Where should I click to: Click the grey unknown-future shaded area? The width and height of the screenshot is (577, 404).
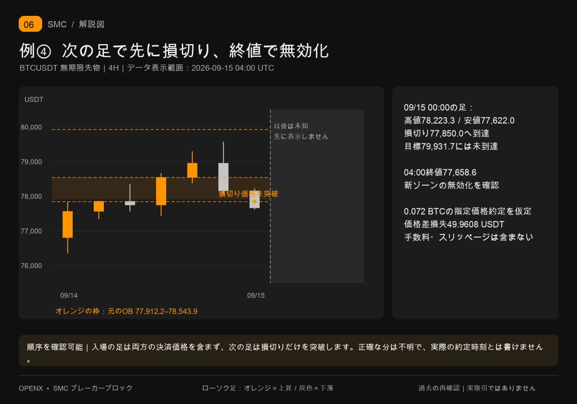[317, 196]
